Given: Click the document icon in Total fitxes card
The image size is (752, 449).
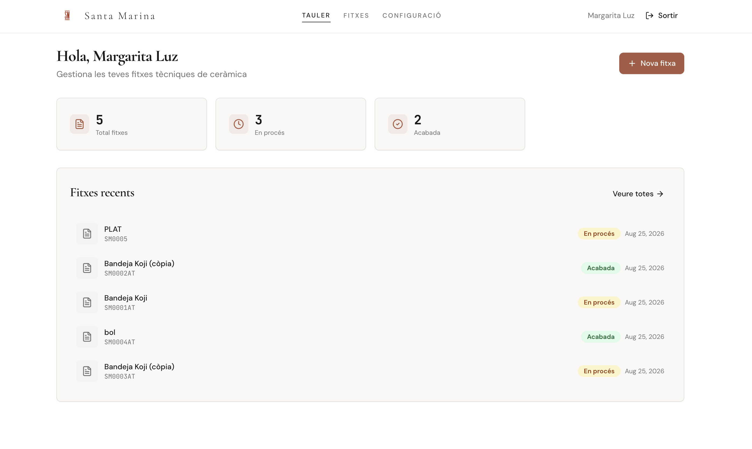Looking at the screenshot, I should [x=79, y=124].
